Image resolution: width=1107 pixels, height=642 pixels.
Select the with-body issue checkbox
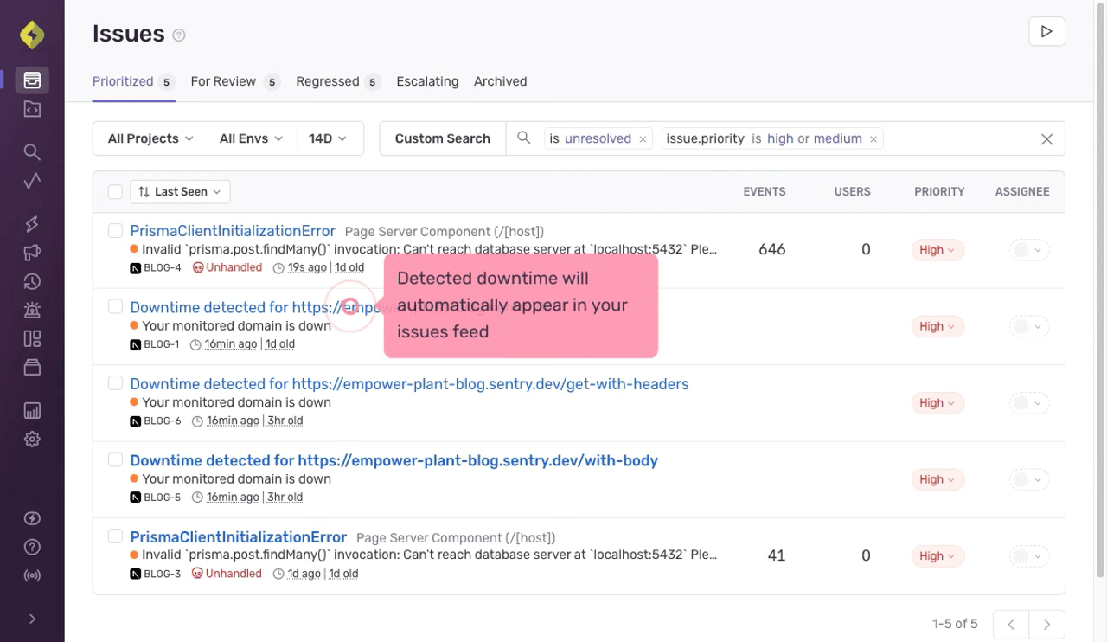pos(115,459)
